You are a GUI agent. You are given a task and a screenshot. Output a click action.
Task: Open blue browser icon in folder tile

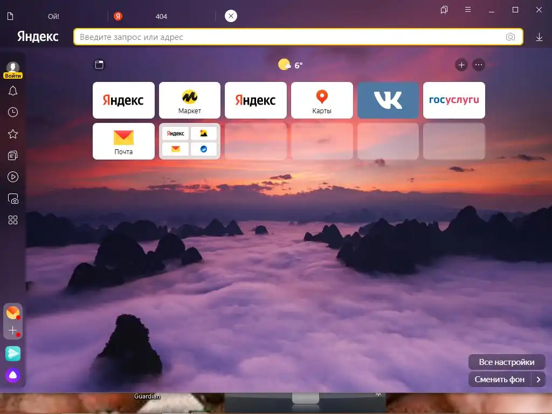tap(203, 149)
